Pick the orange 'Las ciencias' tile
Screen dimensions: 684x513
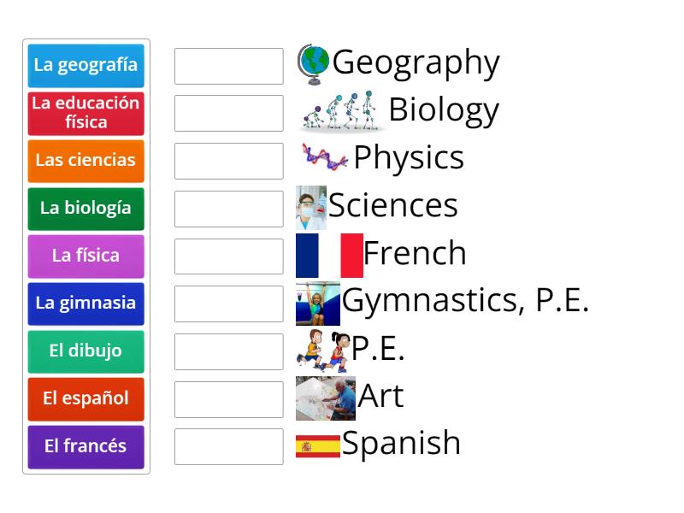(x=85, y=161)
